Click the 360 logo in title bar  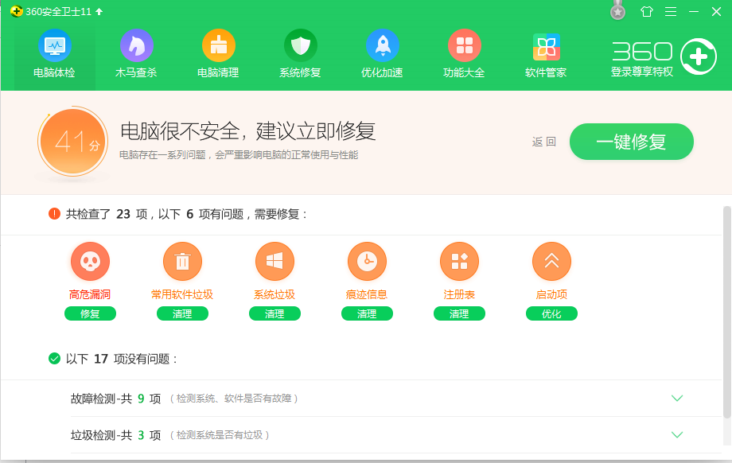[17, 11]
